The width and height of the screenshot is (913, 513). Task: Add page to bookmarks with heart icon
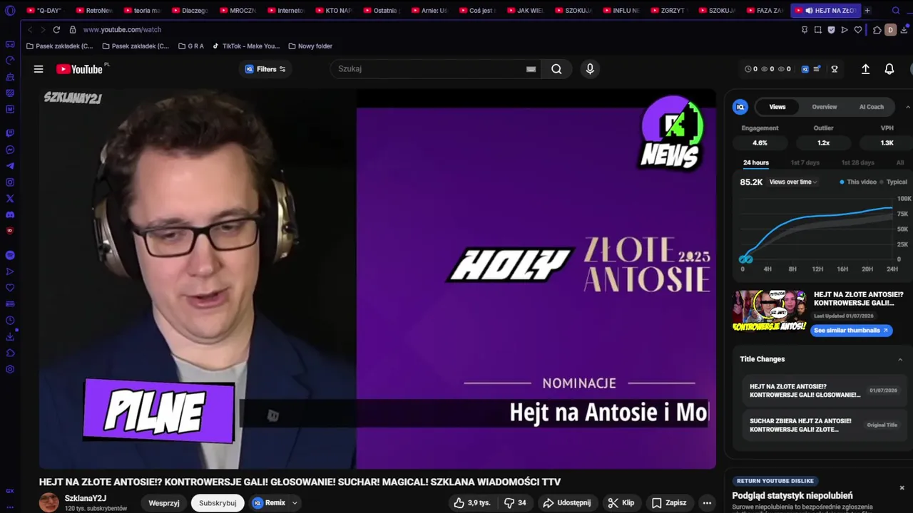(x=858, y=30)
